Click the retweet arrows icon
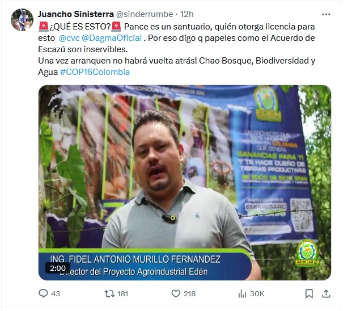Image resolution: width=356 pixels, height=311 pixels. tap(109, 294)
